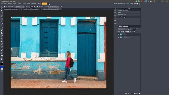Open the Twitter icon link
Screen dimensions: 169x95
pos(137,4)
